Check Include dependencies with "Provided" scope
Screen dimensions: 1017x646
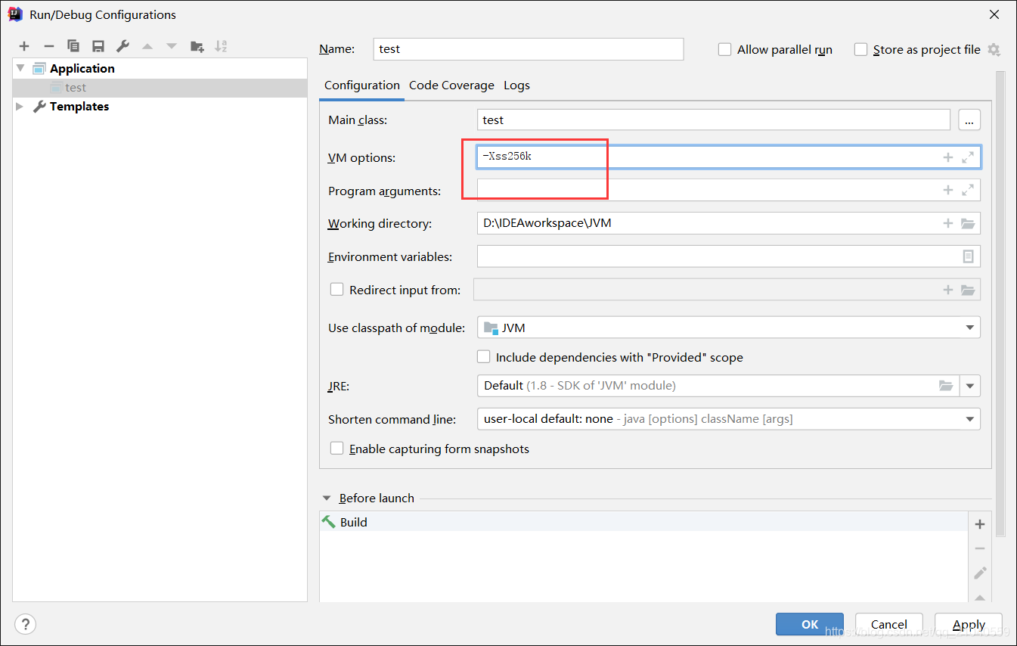483,356
